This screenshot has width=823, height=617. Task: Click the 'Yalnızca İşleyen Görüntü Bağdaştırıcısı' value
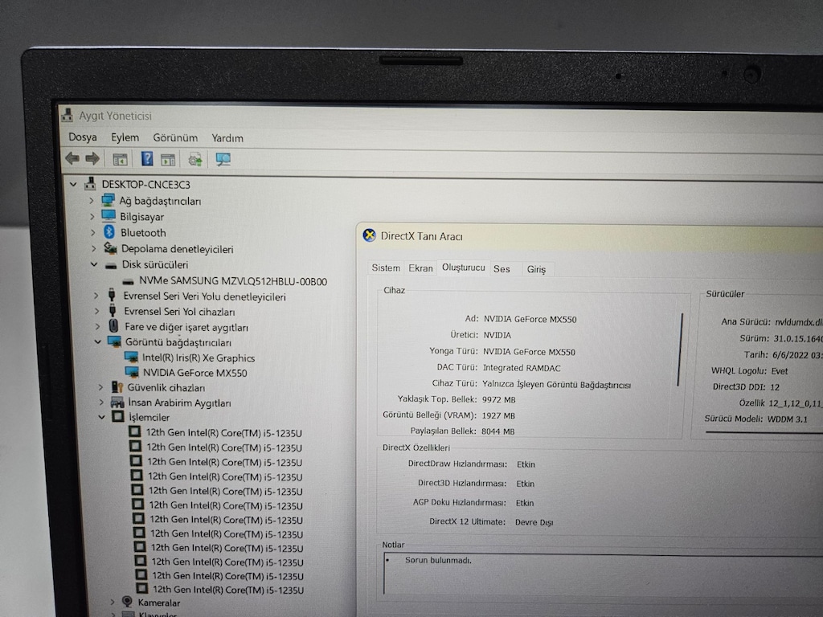pyautogui.click(x=556, y=385)
